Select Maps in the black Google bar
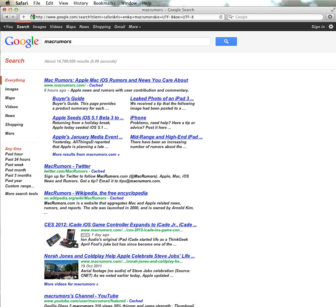The width and height of the screenshot is (336, 307). click(71, 27)
